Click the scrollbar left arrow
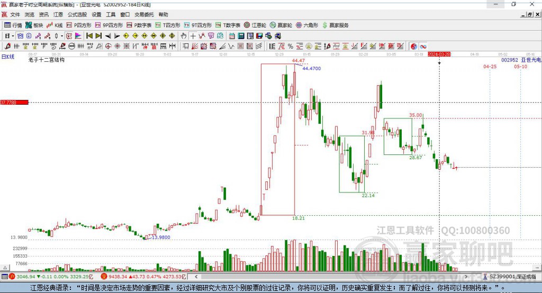The width and height of the screenshot is (542, 293). [196, 277]
